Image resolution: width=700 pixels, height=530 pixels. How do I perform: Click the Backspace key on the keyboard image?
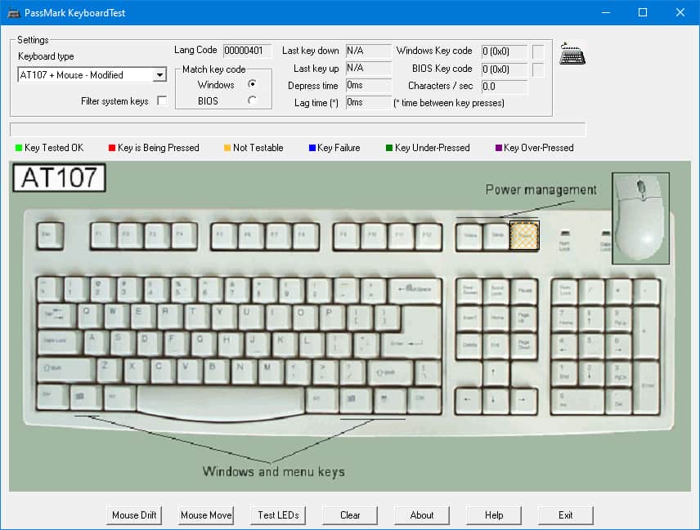[415, 291]
